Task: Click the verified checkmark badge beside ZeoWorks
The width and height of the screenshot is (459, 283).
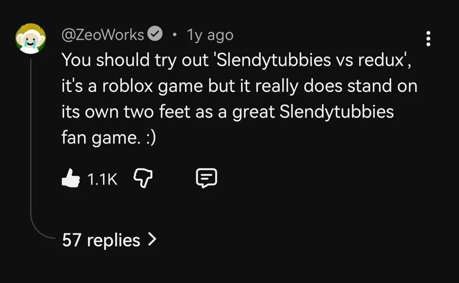Action: 155,35
